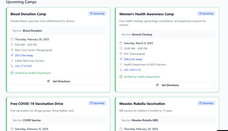Screen dimensions: 228x131
Task: Click the person icon next to Health Department & NGO Partners
Action: click(x=121, y=65)
